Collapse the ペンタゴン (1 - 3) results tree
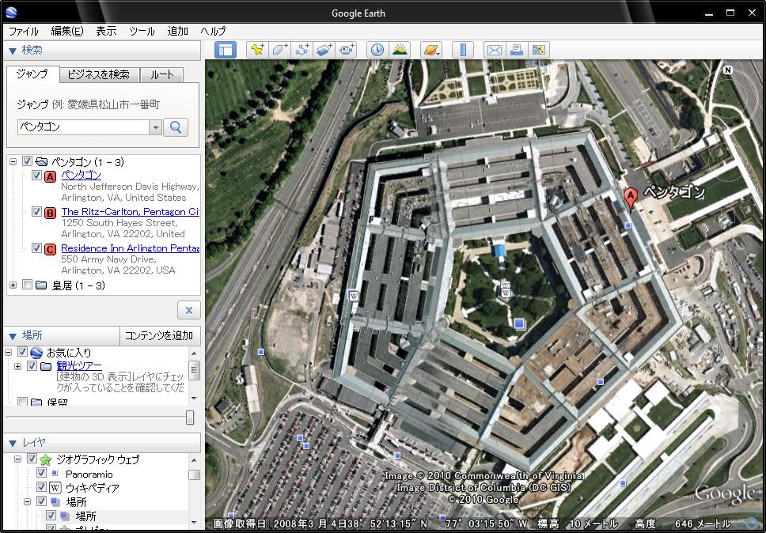Viewport: 766px width, 533px height. pos(13,161)
